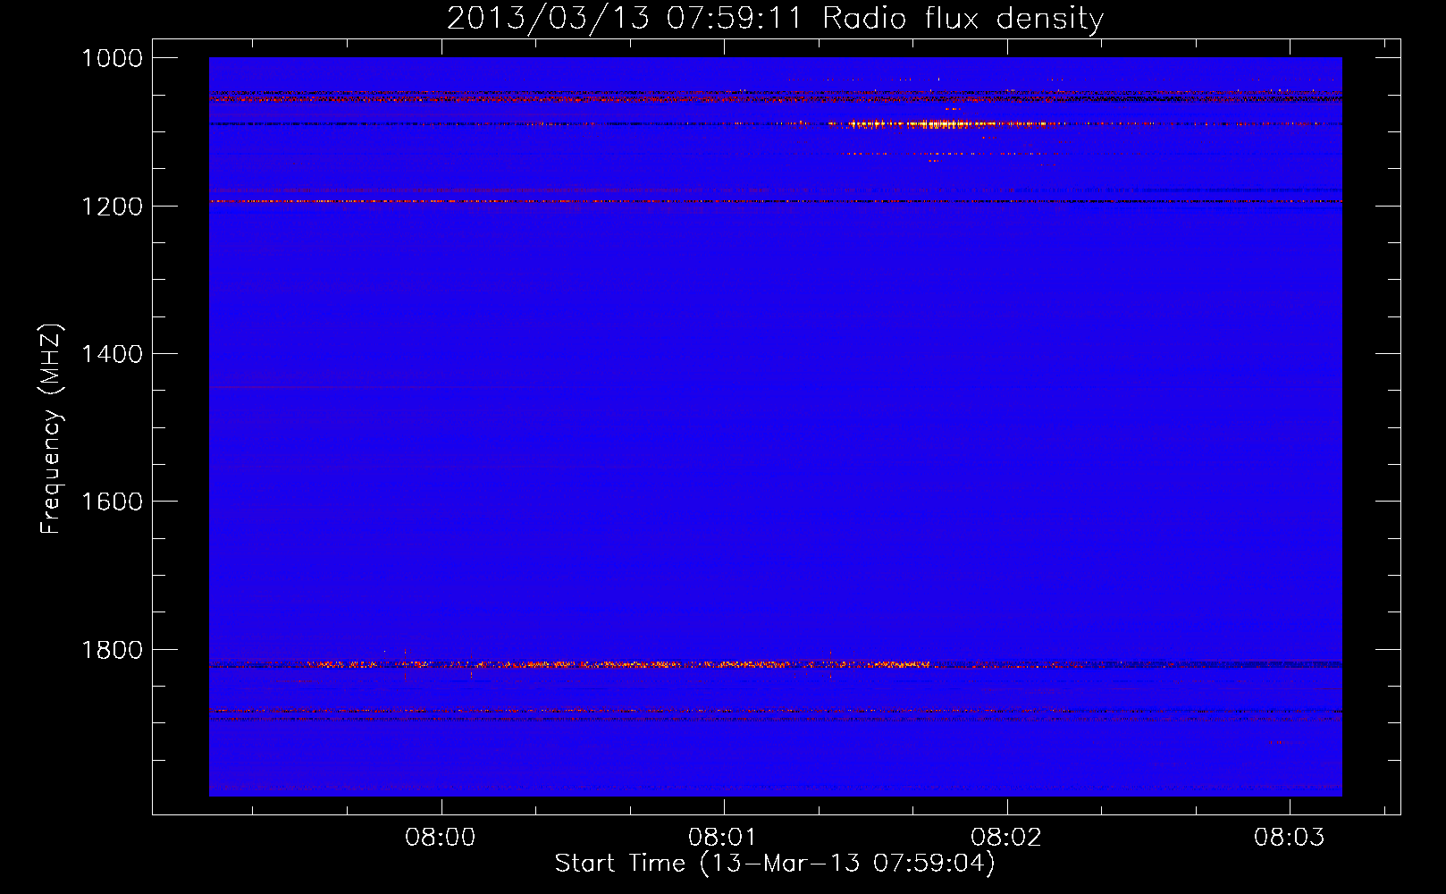
Task: Select the 1200 frequency tick label
Action: point(112,207)
